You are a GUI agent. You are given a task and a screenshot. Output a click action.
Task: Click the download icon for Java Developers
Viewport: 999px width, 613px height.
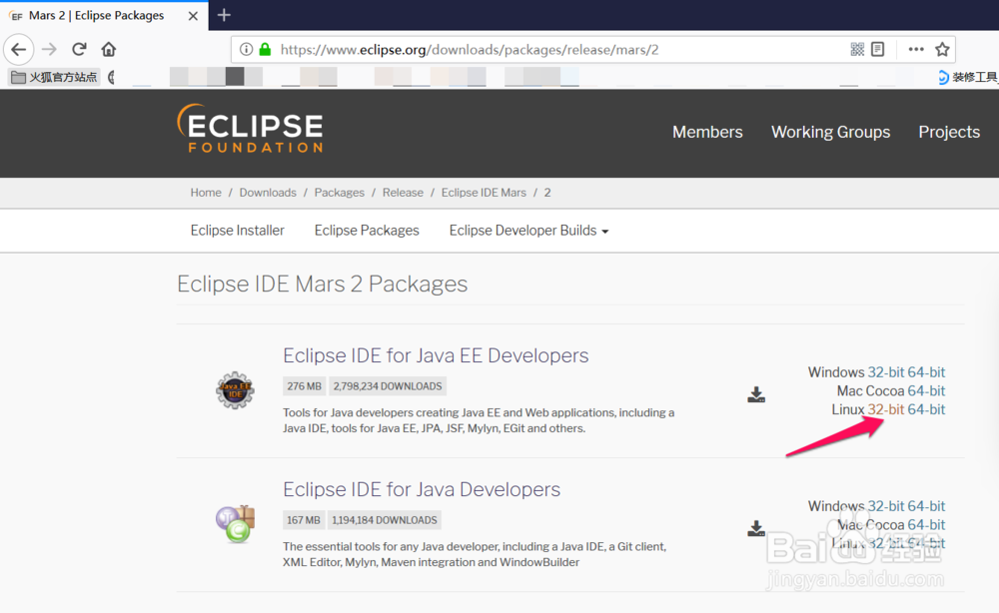point(756,528)
